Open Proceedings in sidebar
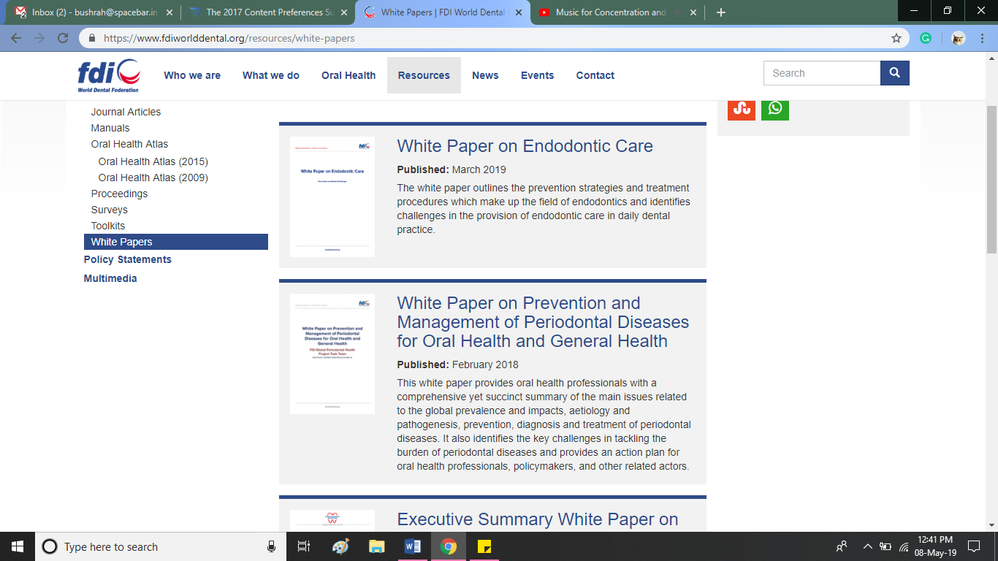The height and width of the screenshot is (561, 998). (119, 194)
